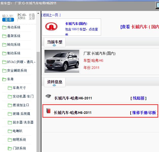Select 电喇叭 subitem

(18, 131)
